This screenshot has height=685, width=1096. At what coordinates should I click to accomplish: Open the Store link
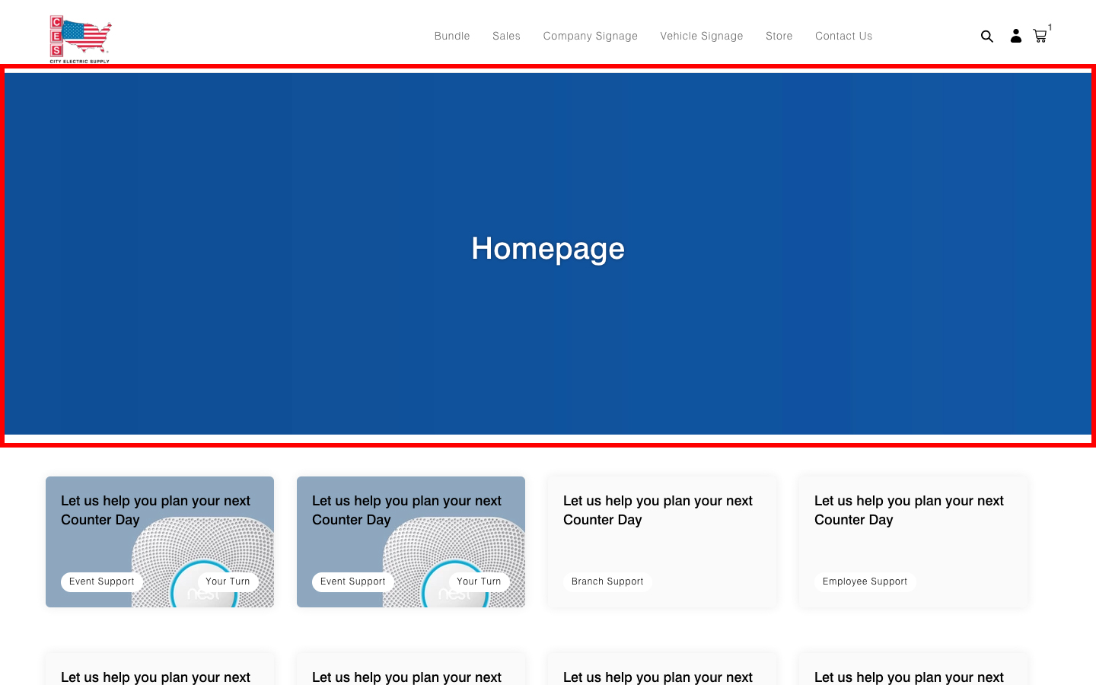[x=779, y=37]
